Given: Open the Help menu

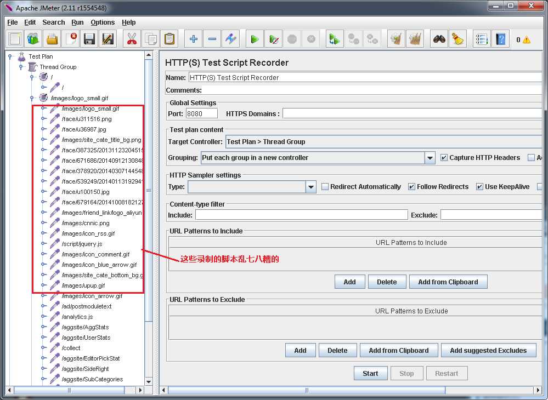Looking at the screenshot, I should coord(128,22).
